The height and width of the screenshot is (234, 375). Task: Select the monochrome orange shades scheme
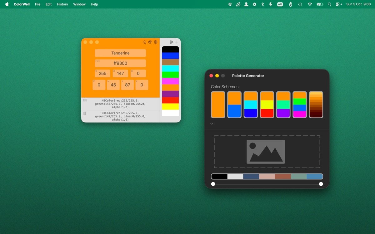point(316,105)
